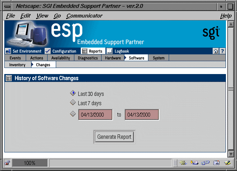
Task: Open the Set Environment monitor icon
Action: pyautogui.click(x=8, y=51)
